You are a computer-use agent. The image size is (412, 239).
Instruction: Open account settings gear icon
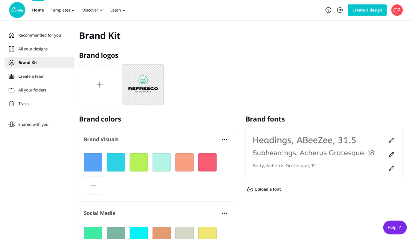point(340,10)
